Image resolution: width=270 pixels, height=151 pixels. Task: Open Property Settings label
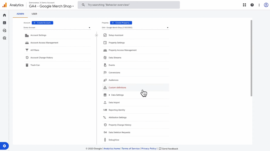(117, 43)
